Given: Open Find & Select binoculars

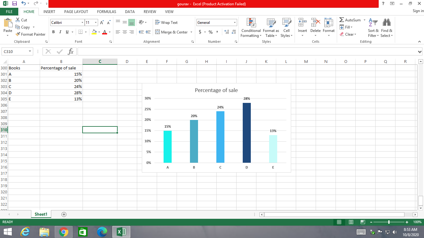Looking at the screenshot, I should (x=386, y=28).
